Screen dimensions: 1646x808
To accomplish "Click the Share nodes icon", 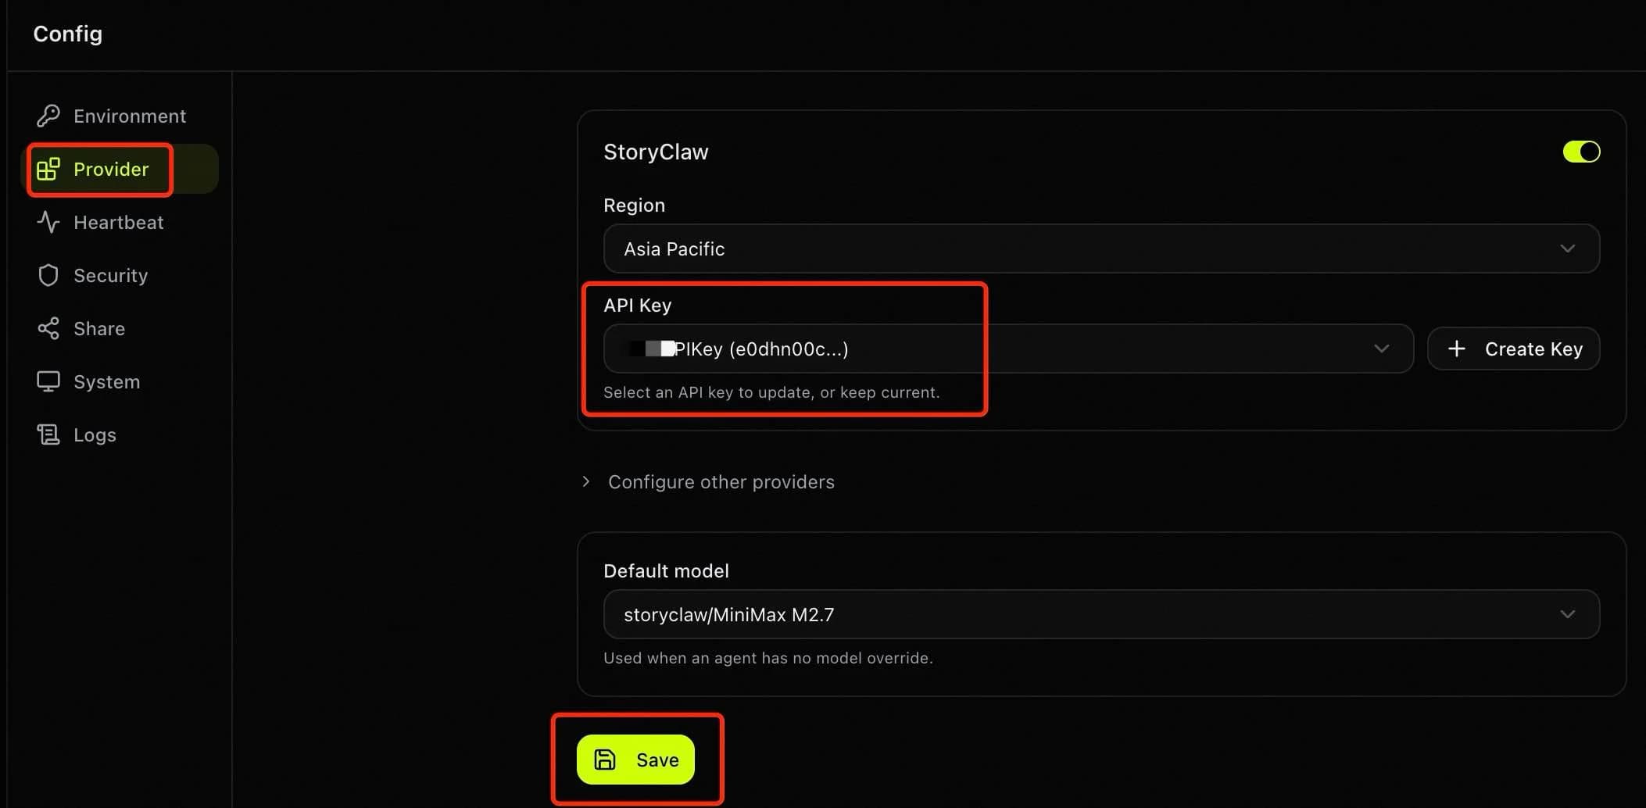I will [48, 328].
